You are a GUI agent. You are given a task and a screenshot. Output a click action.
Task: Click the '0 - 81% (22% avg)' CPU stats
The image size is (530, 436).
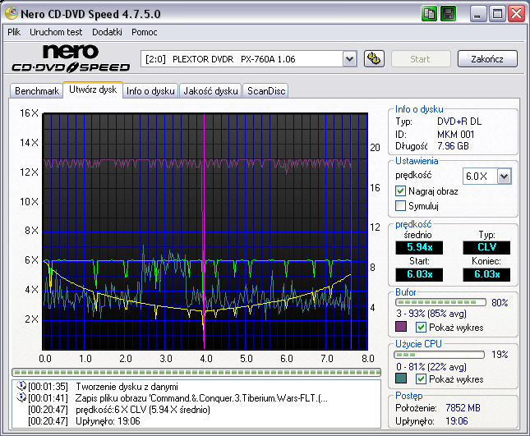click(431, 367)
